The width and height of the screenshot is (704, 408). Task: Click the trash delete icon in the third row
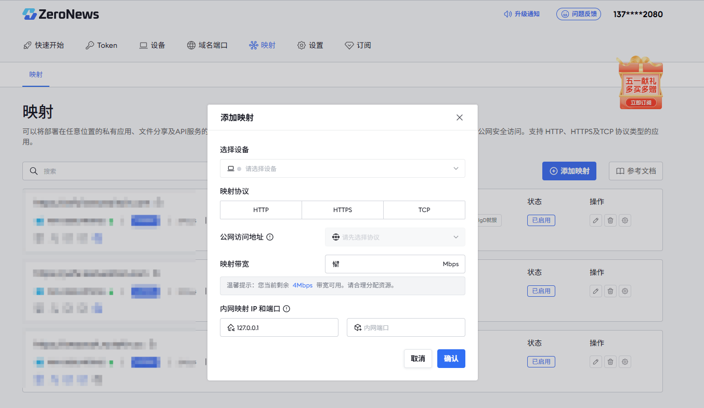click(610, 362)
